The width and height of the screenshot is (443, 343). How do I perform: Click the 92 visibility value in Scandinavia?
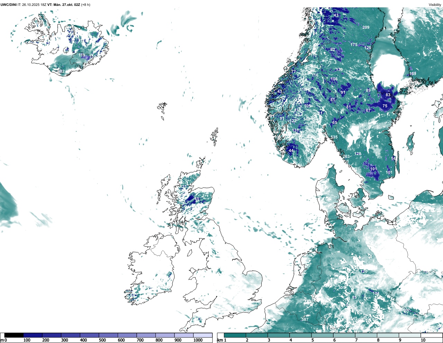(x=333, y=49)
